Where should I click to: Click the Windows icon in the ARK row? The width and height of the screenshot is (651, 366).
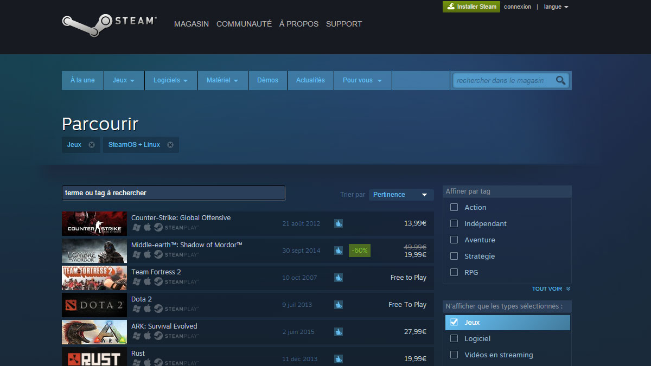click(x=136, y=336)
